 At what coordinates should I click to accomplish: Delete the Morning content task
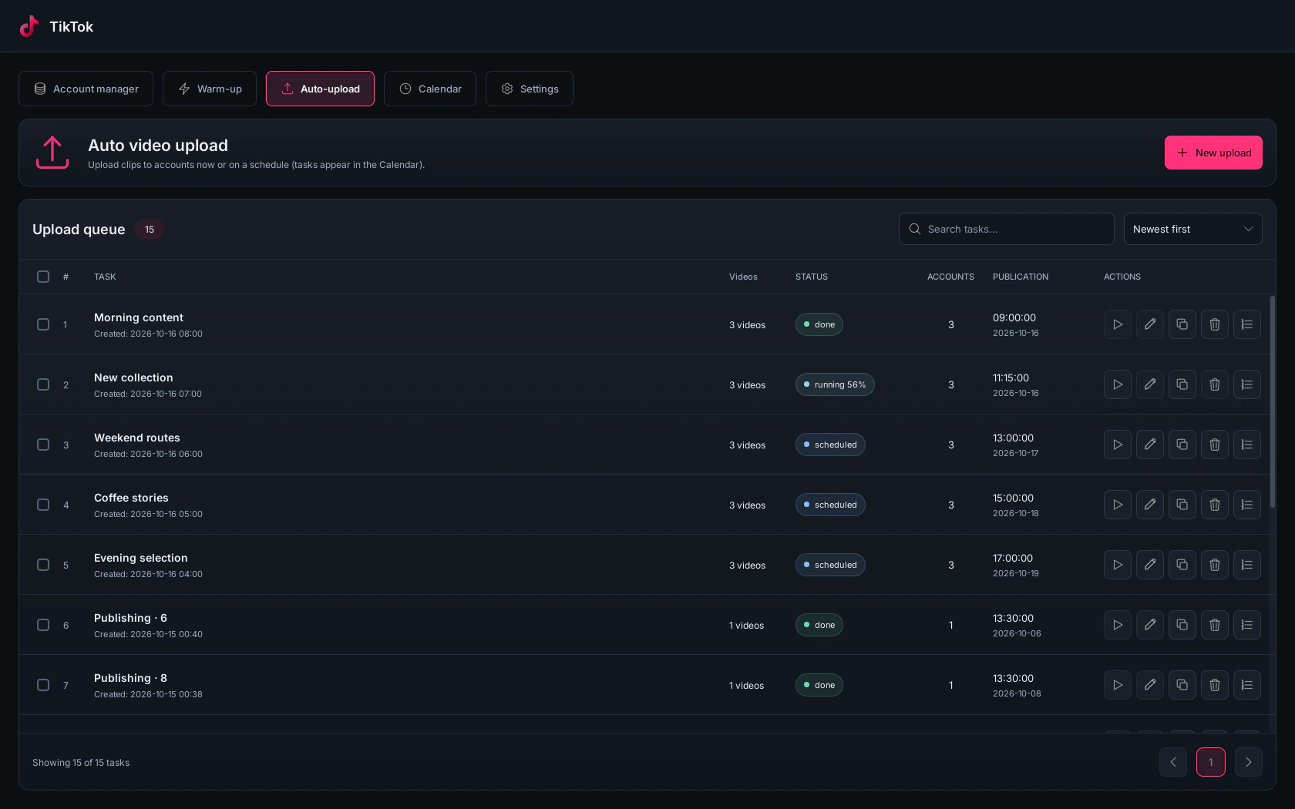click(1215, 324)
